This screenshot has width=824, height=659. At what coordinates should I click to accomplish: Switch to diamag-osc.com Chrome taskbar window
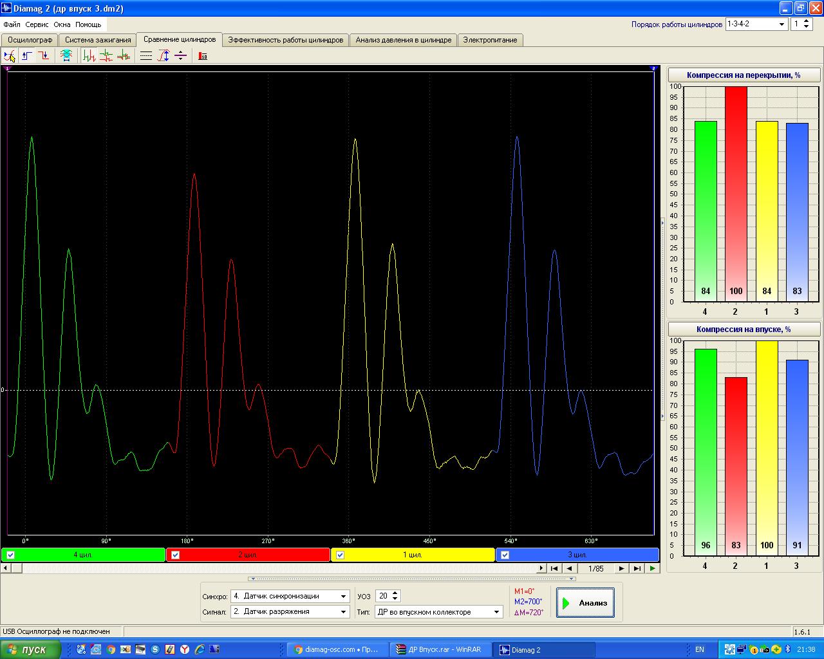[337, 649]
